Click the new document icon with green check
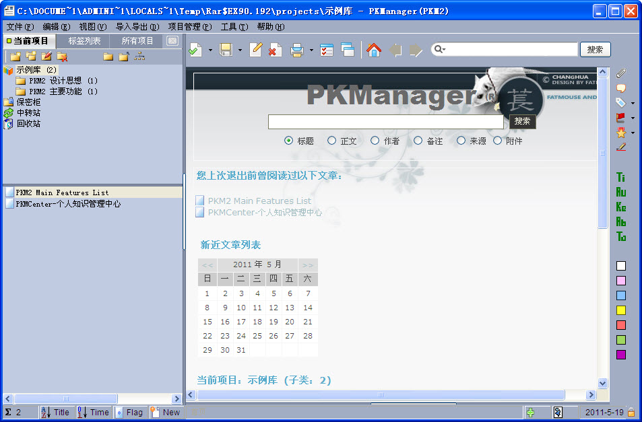Screen dimensions: 642x422 pos(195,50)
